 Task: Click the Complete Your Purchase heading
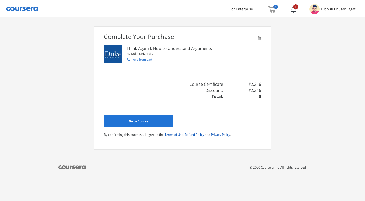tap(139, 37)
